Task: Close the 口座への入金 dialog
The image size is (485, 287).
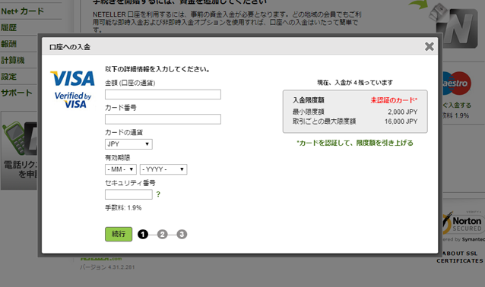Action: [429, 46]
